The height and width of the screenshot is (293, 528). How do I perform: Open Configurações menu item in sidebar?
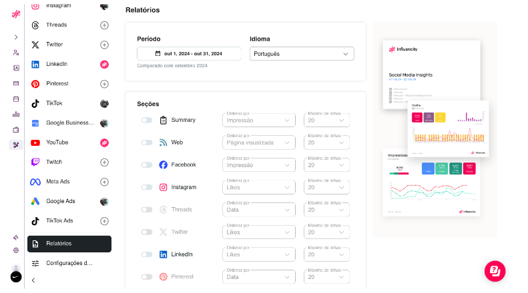pyautogui.click(x=69, y=263)
